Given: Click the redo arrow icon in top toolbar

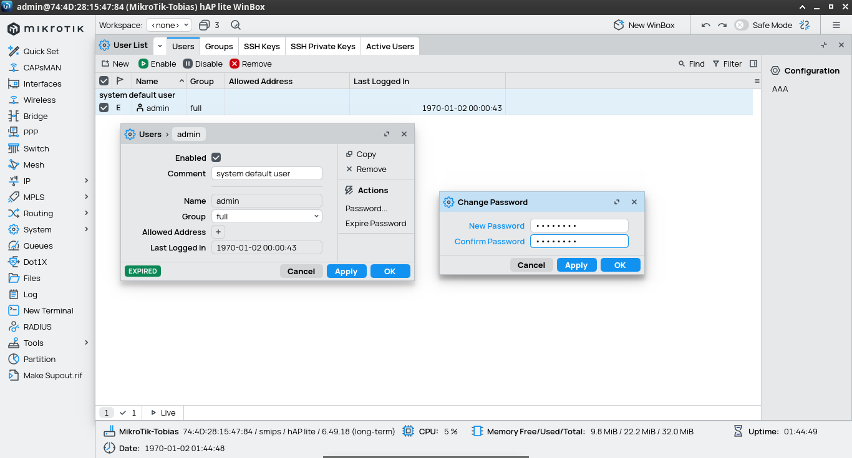Looking at the screenshot, I should (722, 25).
